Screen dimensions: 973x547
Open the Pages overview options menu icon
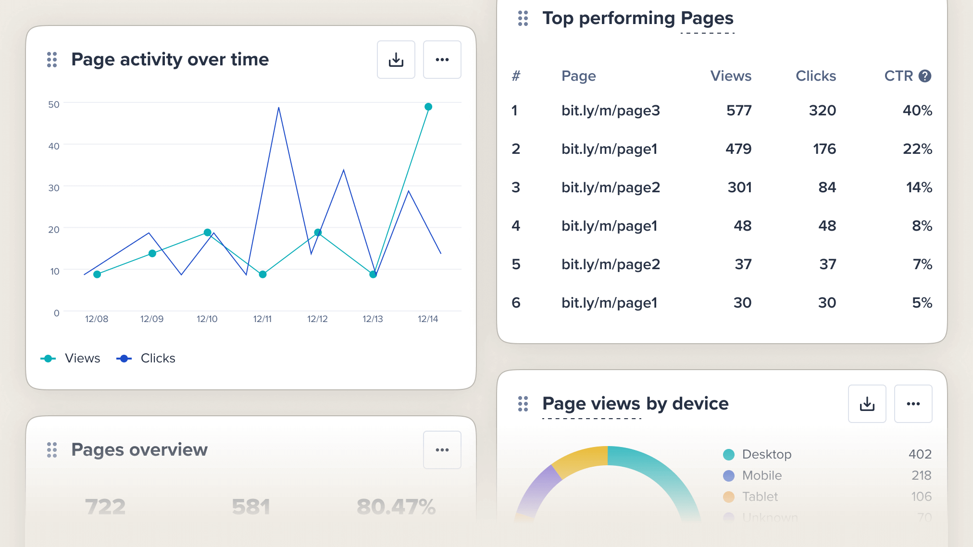click(x=441, y=449)
